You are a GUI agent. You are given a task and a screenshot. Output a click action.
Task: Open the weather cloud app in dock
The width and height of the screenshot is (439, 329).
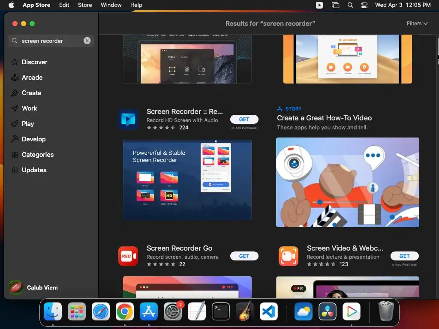tap(304, 311)
